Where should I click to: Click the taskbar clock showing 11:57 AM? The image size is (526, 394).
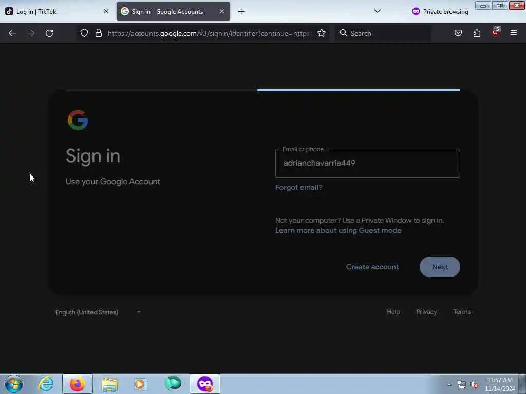tap(499, 384)
